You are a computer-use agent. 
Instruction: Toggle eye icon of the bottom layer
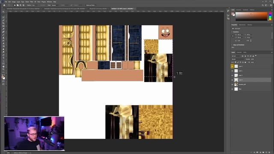[232, 89]
